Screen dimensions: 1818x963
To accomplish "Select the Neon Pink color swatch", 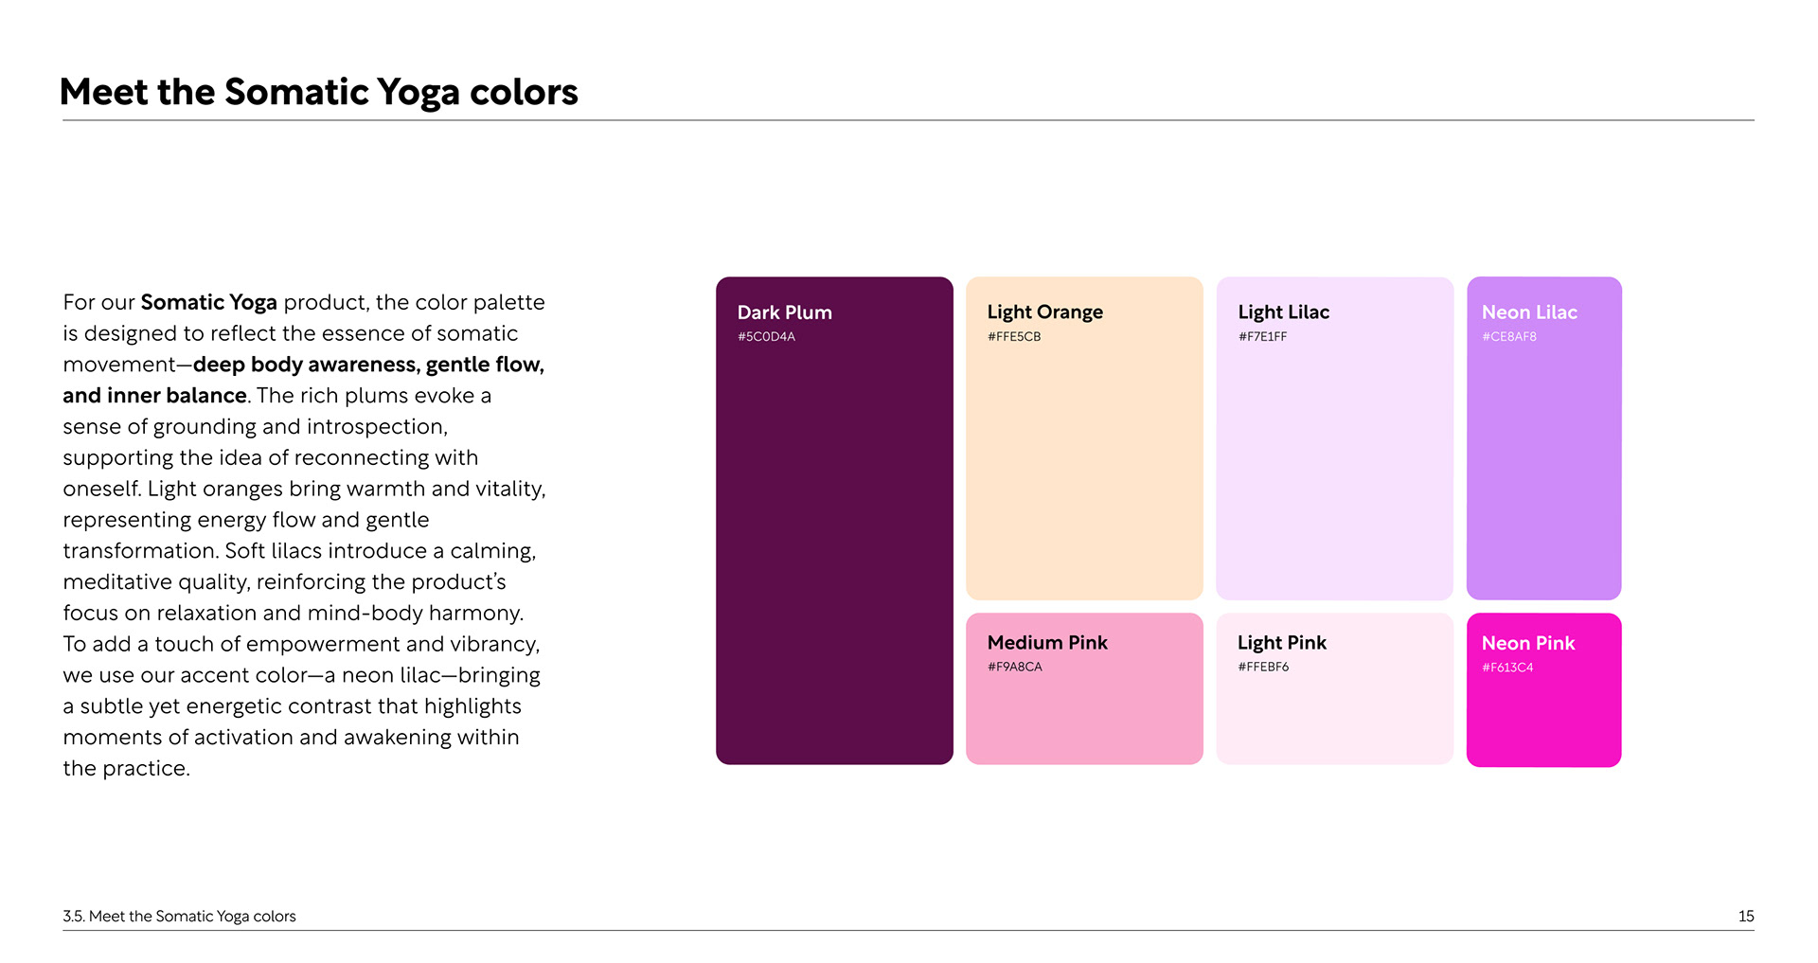I will [x=1543, y=690].
